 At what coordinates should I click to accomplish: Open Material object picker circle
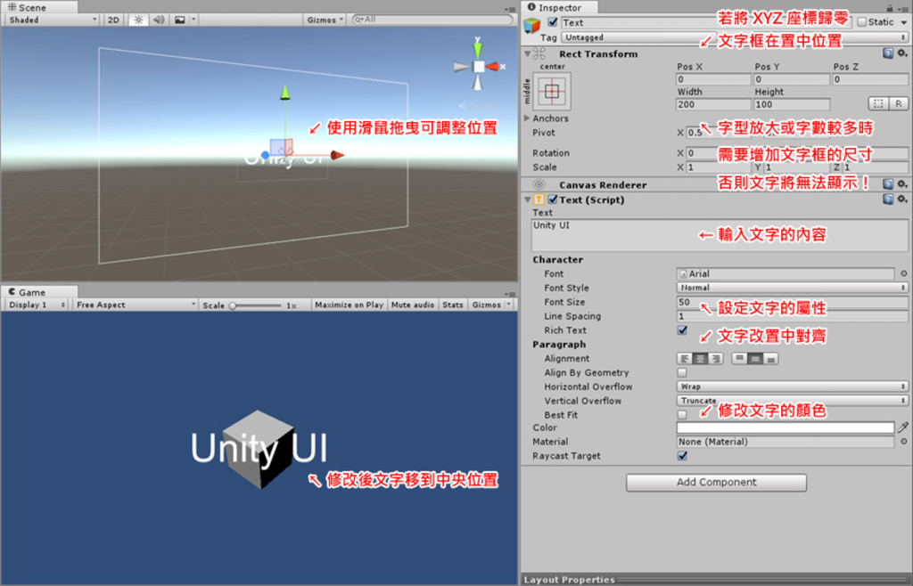point(904,442)
